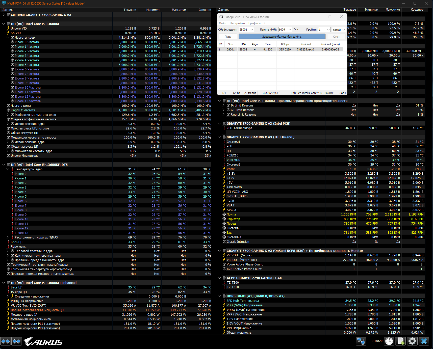Image resolution: width=433 pixels, height=349 pixels.
Task: Start logging with the sheet-plus icon
Action: pyautogui.click(x=401, y=341)
